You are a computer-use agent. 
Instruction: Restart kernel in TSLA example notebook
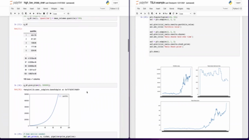pyautogui.click(x=174, y=14)
